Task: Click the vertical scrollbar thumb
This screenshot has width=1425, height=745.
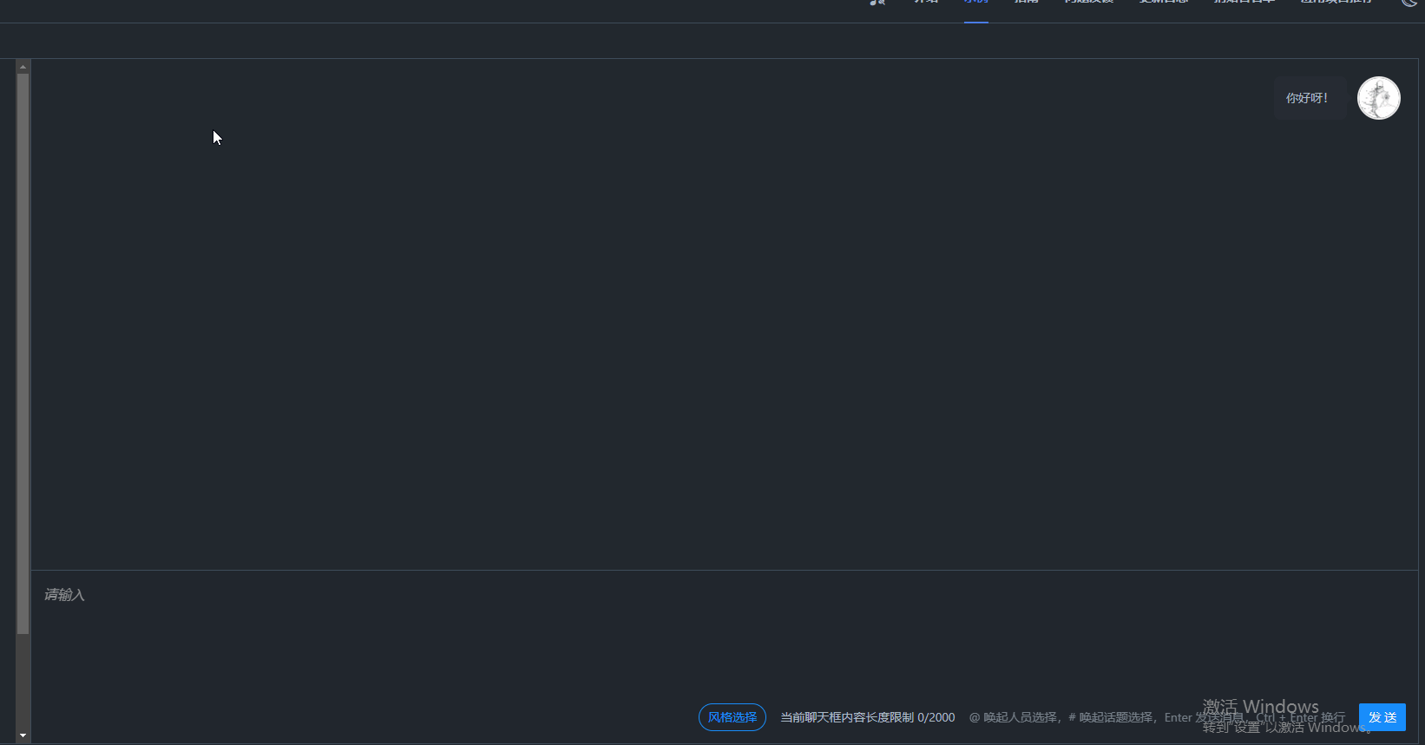Action: point(23,354)
